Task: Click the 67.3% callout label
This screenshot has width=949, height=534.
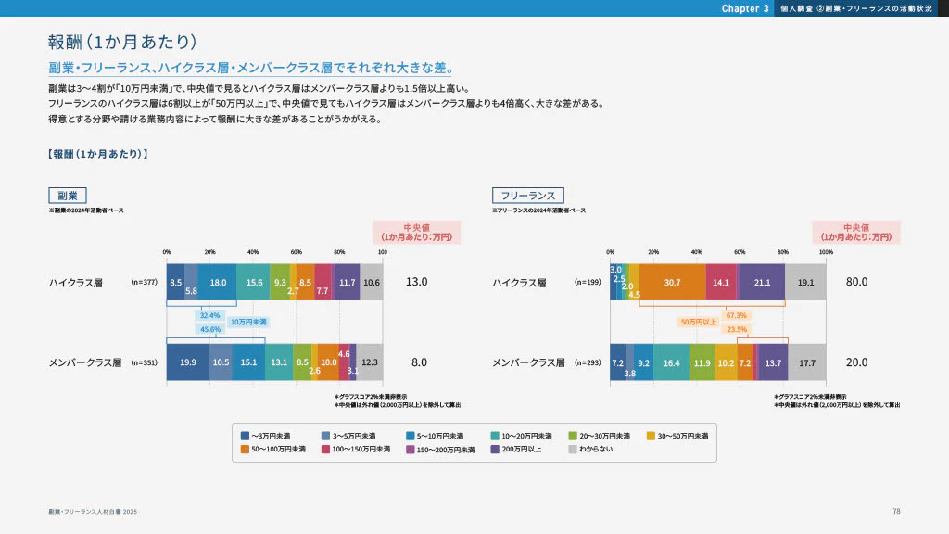Action: coord(737,315)
